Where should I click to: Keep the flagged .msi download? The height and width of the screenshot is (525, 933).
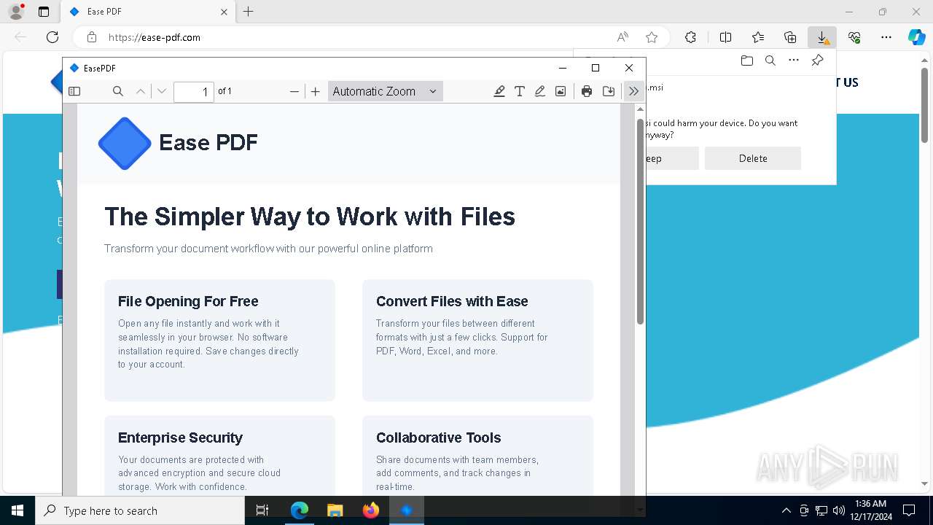672,158
